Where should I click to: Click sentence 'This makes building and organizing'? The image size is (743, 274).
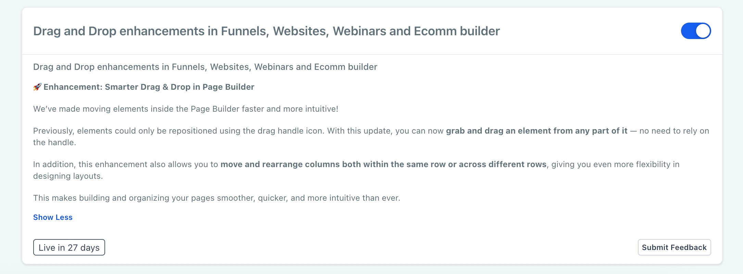click(217, 198)
